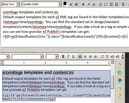Open the Writer sidebar settings menu icon
129x103 pixels.
point(120,64)
